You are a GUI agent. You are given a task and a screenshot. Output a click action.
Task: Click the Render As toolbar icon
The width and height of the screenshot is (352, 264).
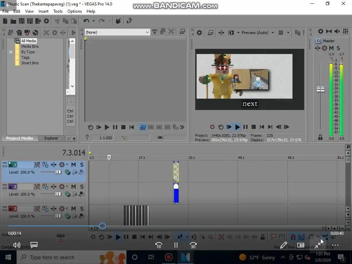click(38, 21)
